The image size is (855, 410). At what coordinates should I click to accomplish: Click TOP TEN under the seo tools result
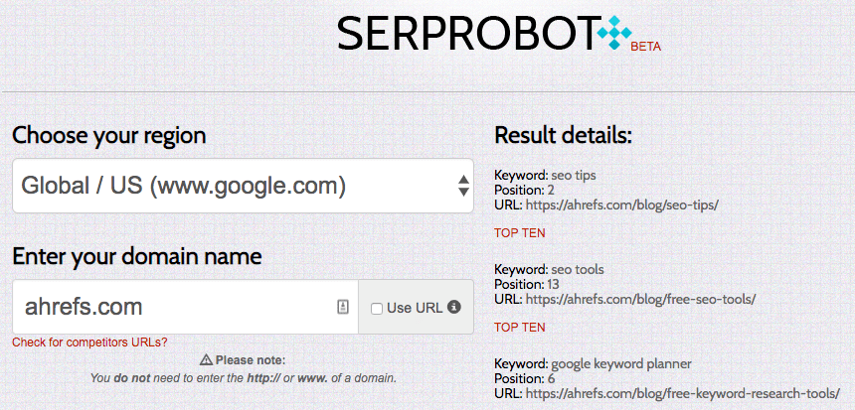click(519, 327)
